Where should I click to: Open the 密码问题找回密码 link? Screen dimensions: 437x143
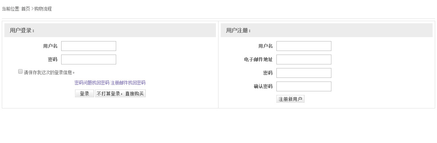[92, 83]
